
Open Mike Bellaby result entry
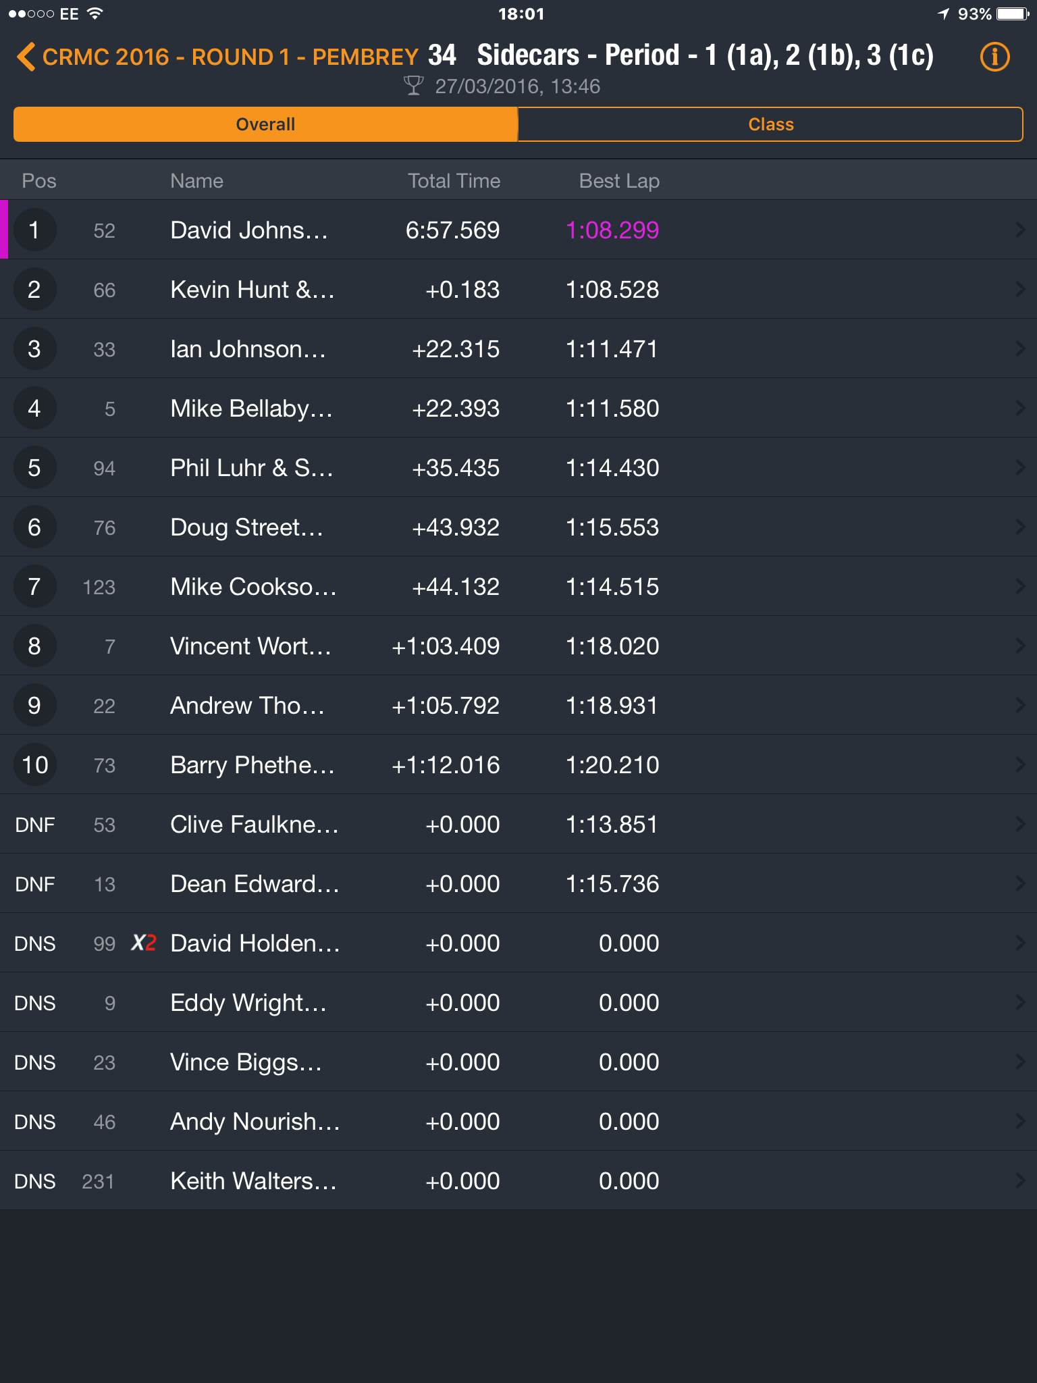(x=518, y=409)
